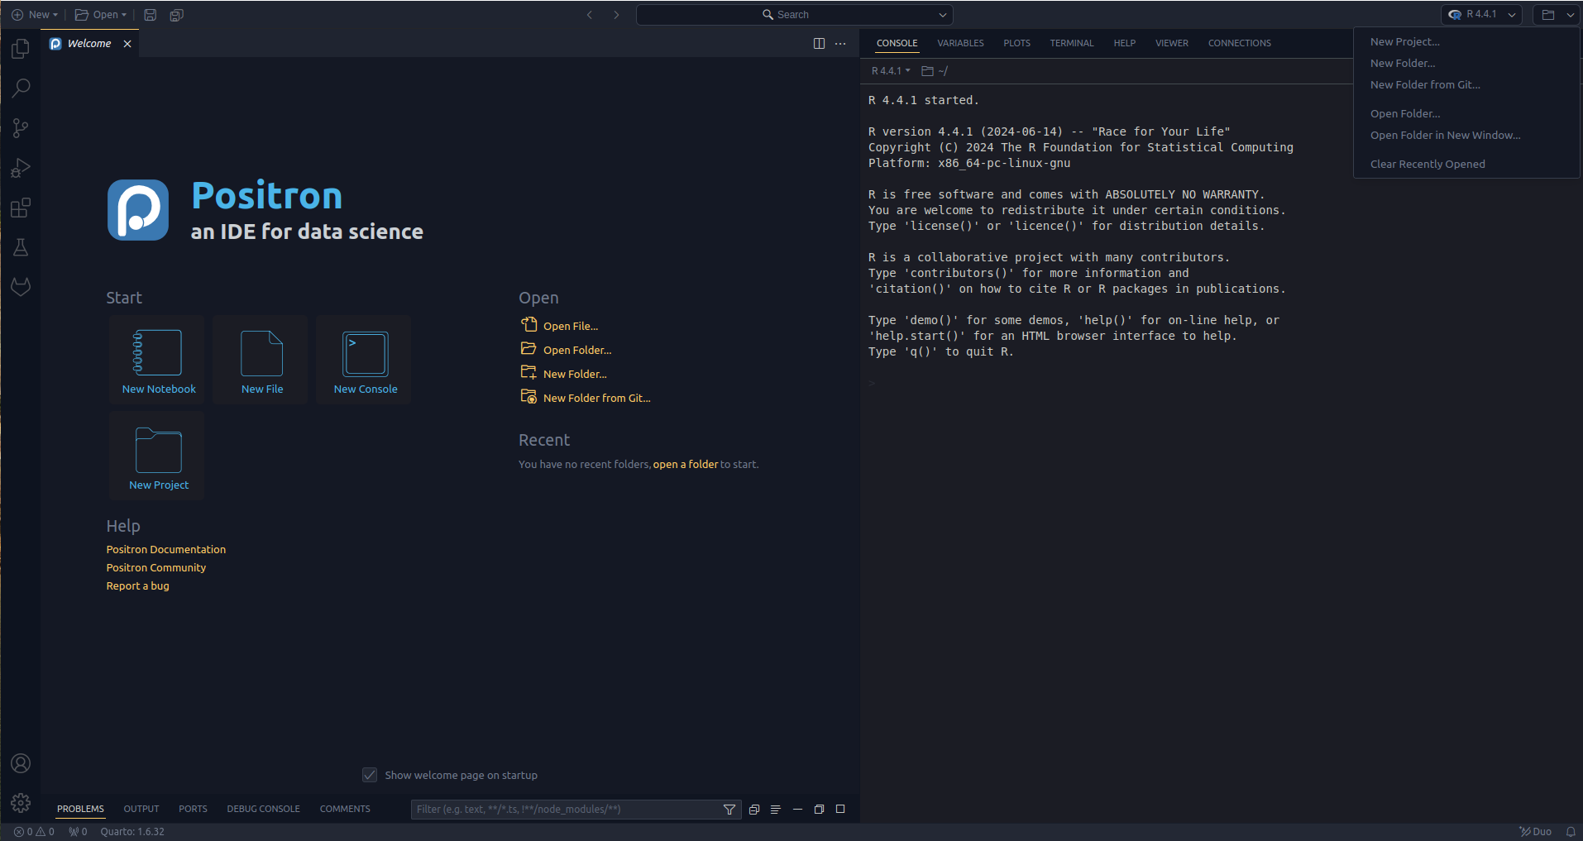Open the Comments panel tab
This screenshot has height=841, width=1583.
coord(345,809)
